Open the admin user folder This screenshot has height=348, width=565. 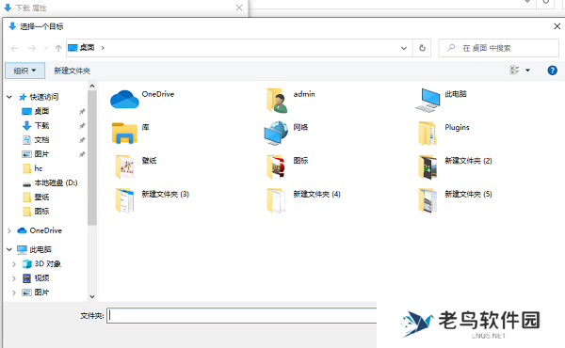[291, 100]
